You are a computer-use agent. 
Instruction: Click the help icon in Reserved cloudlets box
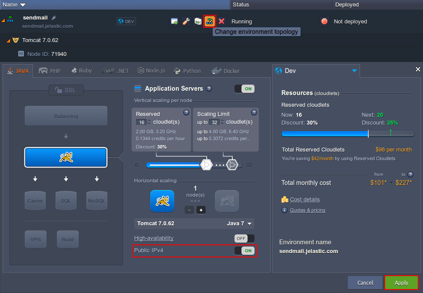tap(186, 112)
